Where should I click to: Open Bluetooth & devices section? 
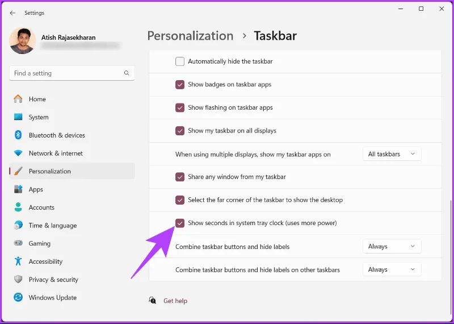72,135
